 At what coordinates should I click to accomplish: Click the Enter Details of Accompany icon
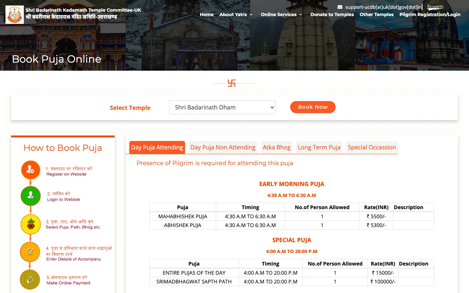pyautogui.click(x=30, y=252)
